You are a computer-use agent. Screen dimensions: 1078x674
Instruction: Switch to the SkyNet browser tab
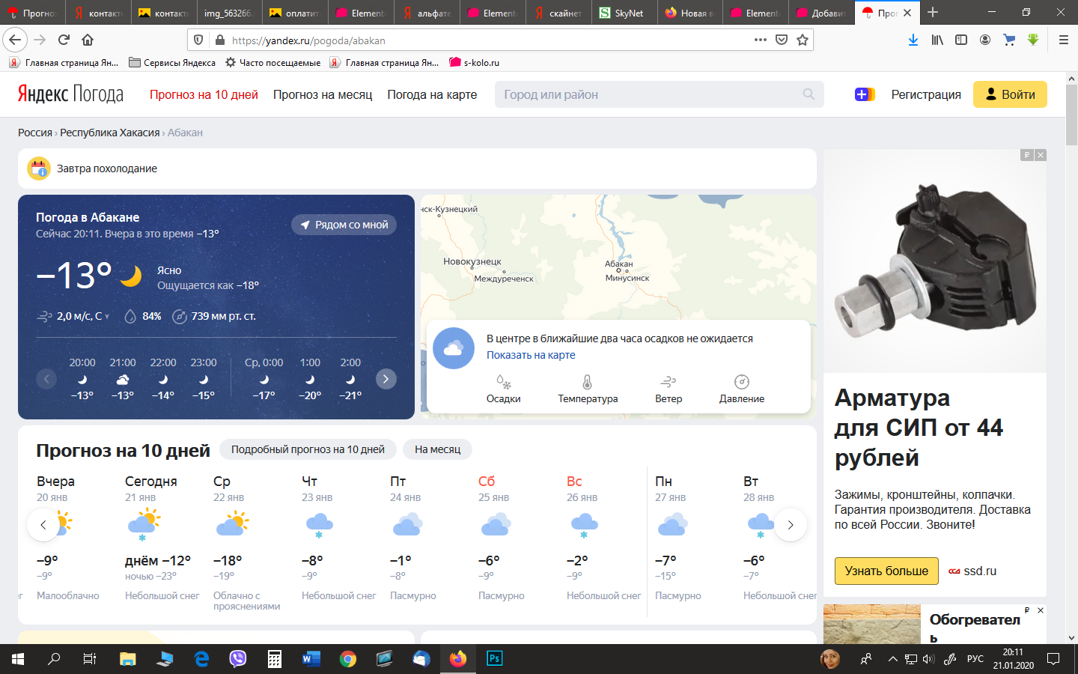624,13
